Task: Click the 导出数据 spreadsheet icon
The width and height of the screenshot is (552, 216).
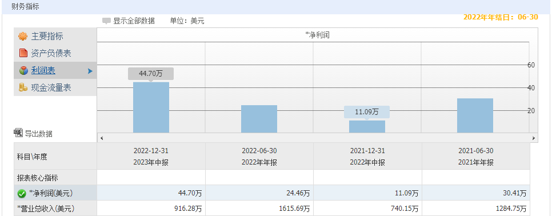Action: point(18,133)
